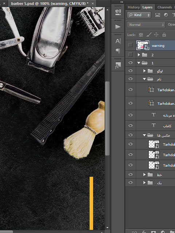Collapse group 1 with its triangle
Image resolution: width=175 pixels, height=233 pixels.
[139, 63]
